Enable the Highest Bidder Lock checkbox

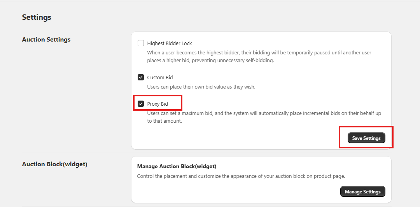[x=141, y=43]
